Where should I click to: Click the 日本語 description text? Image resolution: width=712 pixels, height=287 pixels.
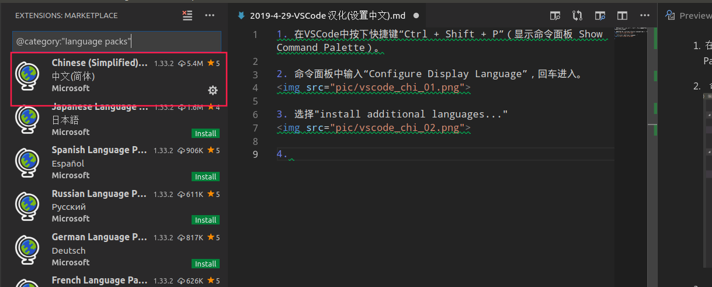(x=65, y=120)
